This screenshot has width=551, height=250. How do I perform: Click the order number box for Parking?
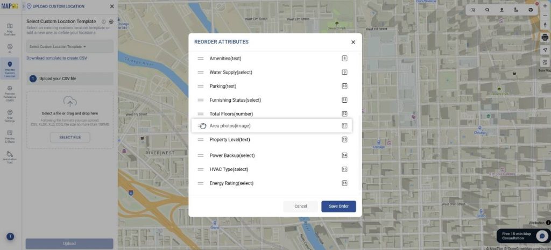[344, 86]
